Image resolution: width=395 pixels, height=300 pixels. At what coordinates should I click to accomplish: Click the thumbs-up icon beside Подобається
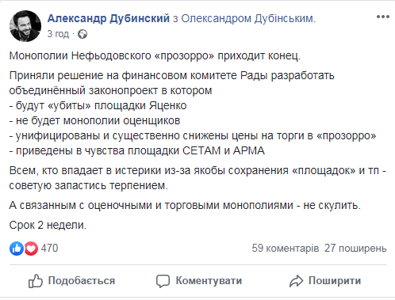(x=36, y=281)
